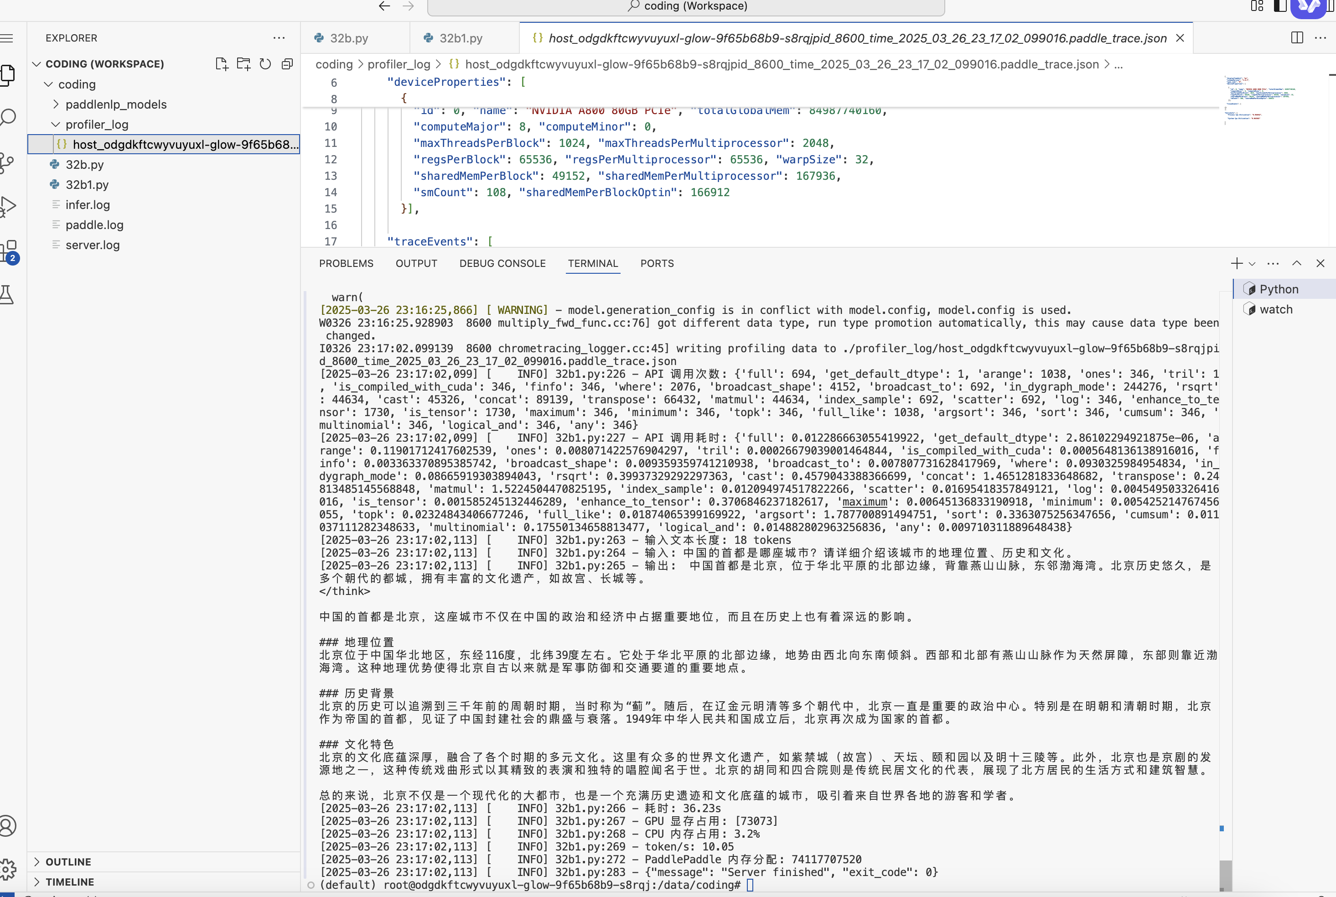1336x897 pixels.
Task: Open the Run and Debug view
Action: point(8,206)
